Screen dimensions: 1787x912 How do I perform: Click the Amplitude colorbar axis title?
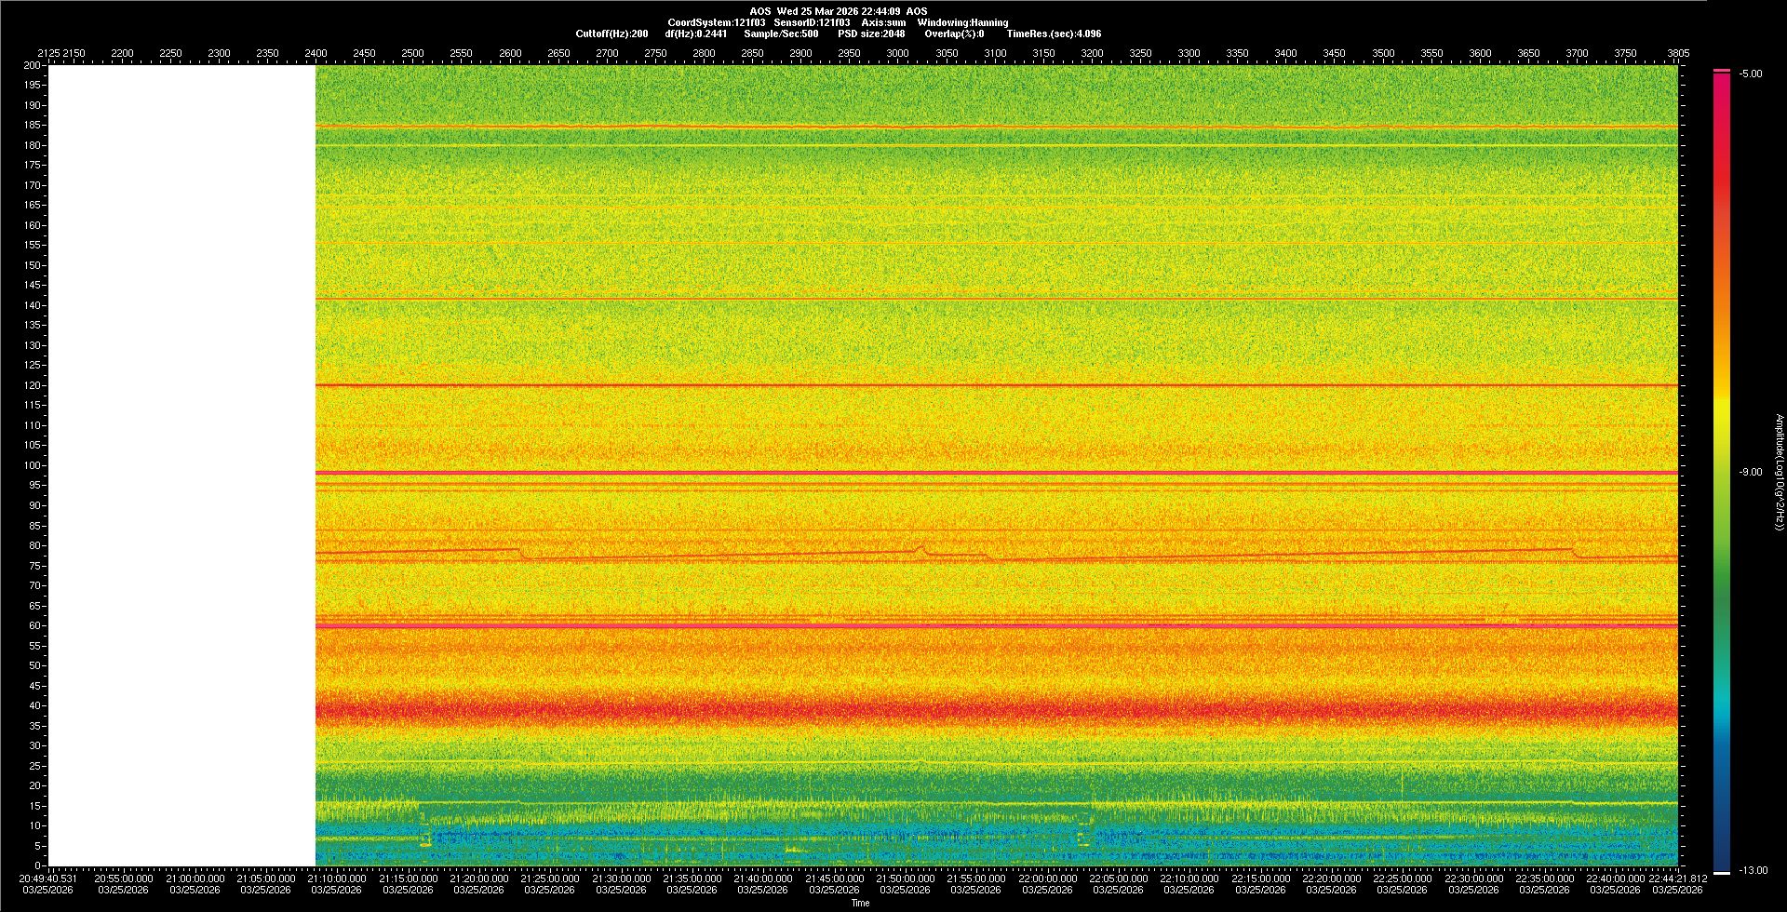[x=1779, y=473]
